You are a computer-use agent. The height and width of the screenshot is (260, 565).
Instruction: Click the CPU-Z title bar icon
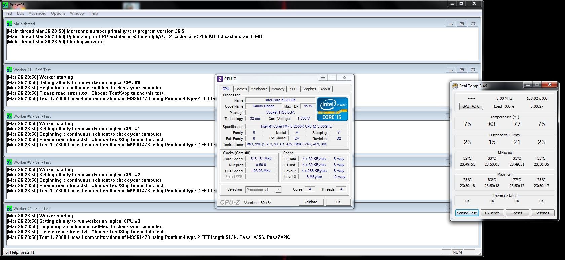click(x=220, y=79)
